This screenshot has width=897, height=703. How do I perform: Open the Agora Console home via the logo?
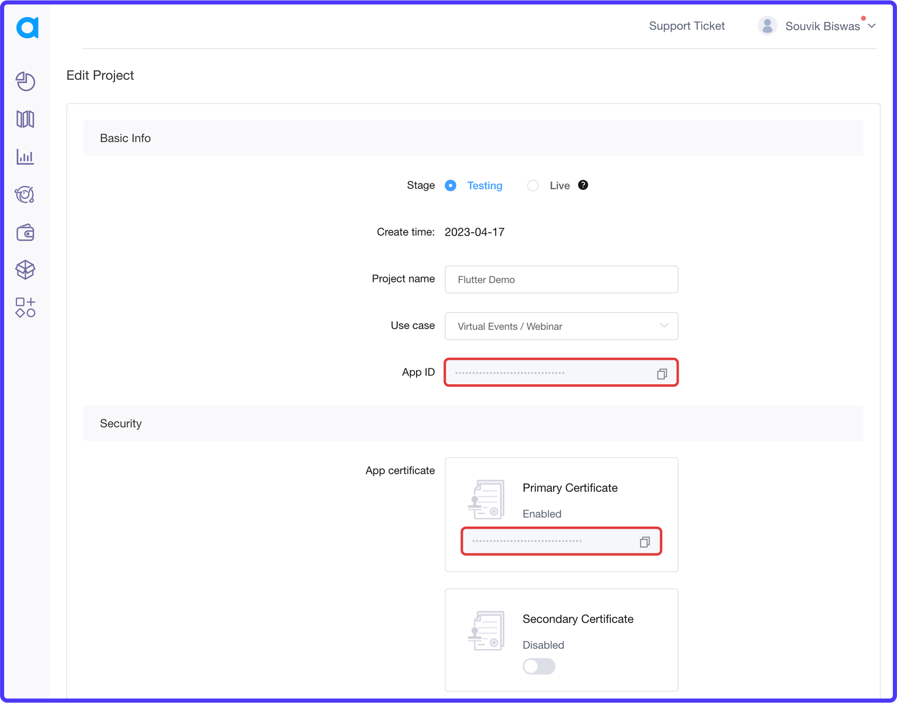point(27,28)
